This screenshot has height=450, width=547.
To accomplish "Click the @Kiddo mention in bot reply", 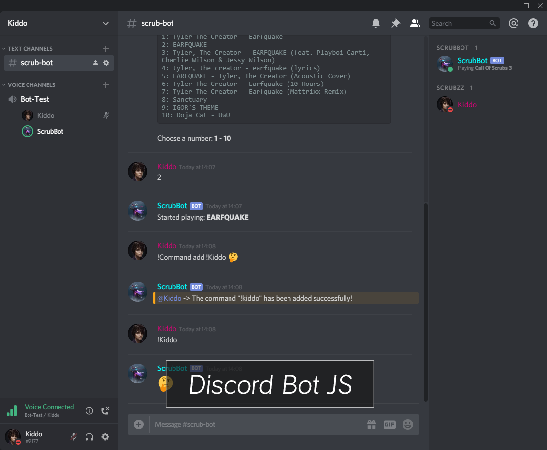I will [169, 298].
